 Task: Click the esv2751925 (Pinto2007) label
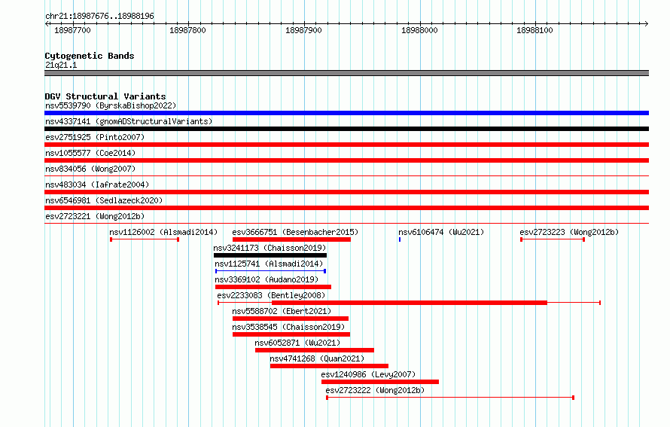click(x=95, y=137)
